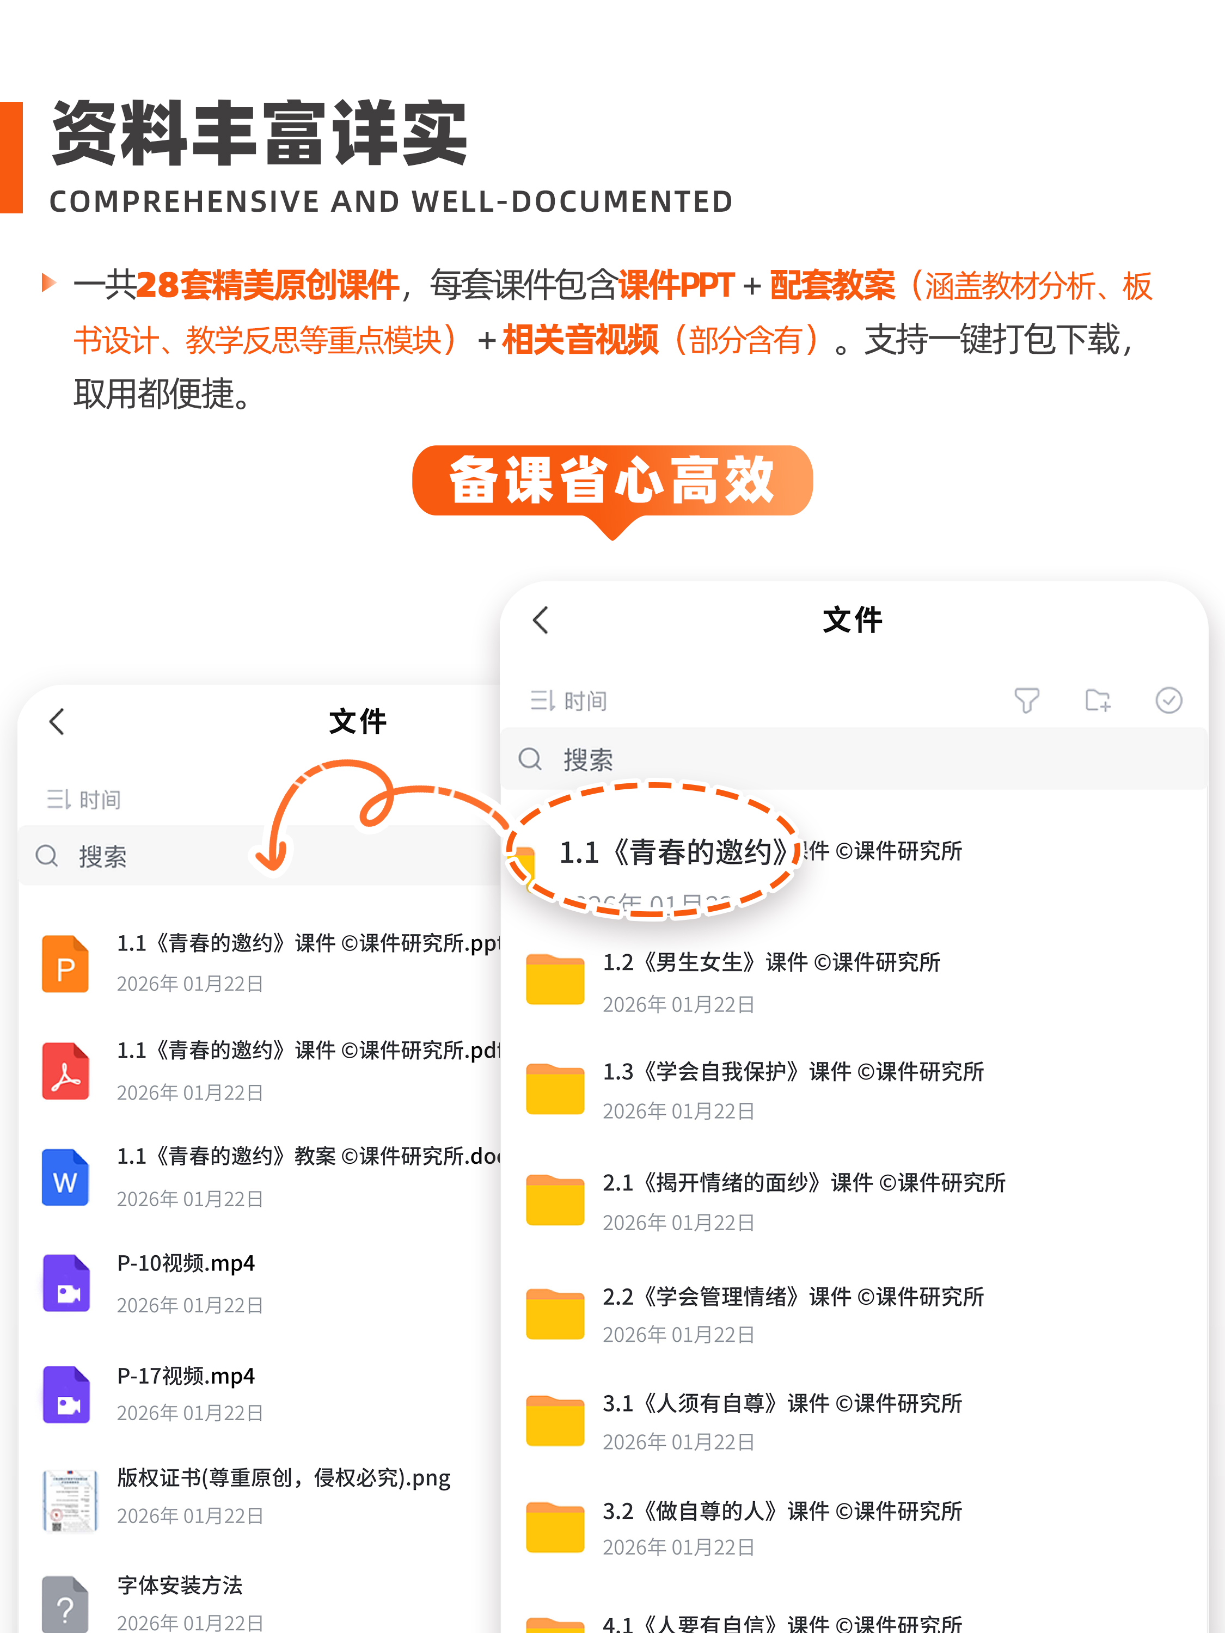
Task: Select the P-17视频.mp4 file name
Action: (x=186, y=1376)
